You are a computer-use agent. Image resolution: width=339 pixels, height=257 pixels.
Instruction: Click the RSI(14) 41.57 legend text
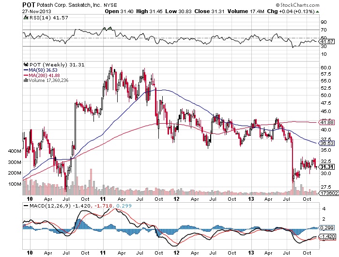click(48, 18)
